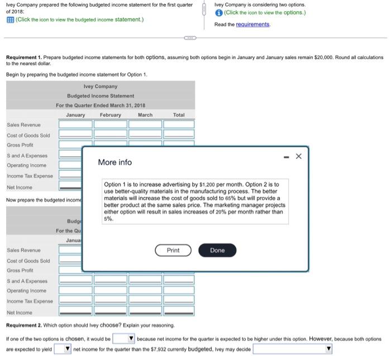
Task: Select Option 1 Total Sales Revenue field
Action: 179,124
